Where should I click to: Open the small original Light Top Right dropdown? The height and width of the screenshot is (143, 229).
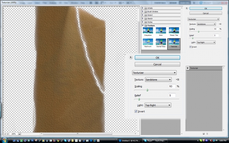pyautogui.click(x=206, y=42)
